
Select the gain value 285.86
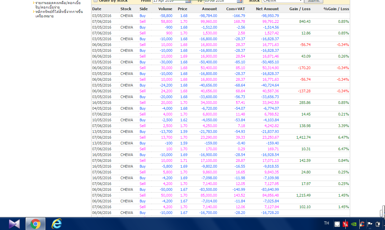tap(305, 103)
